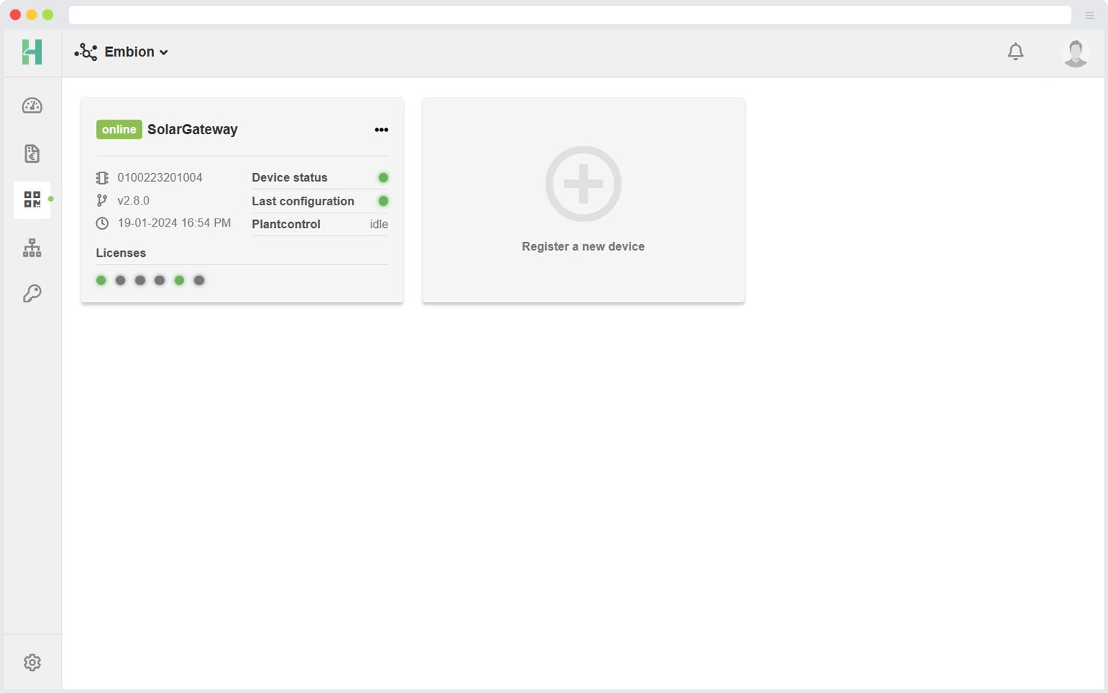Click the large plus circle icon

(583, 184)
